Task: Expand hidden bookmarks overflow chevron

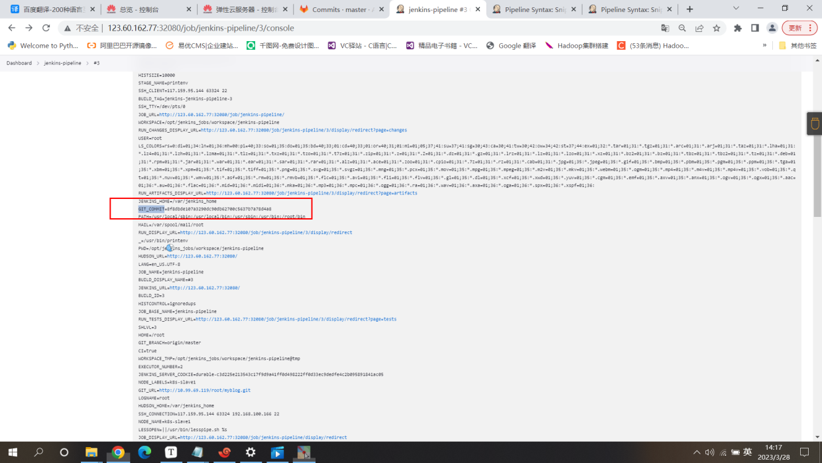Action: coord(764,45)
